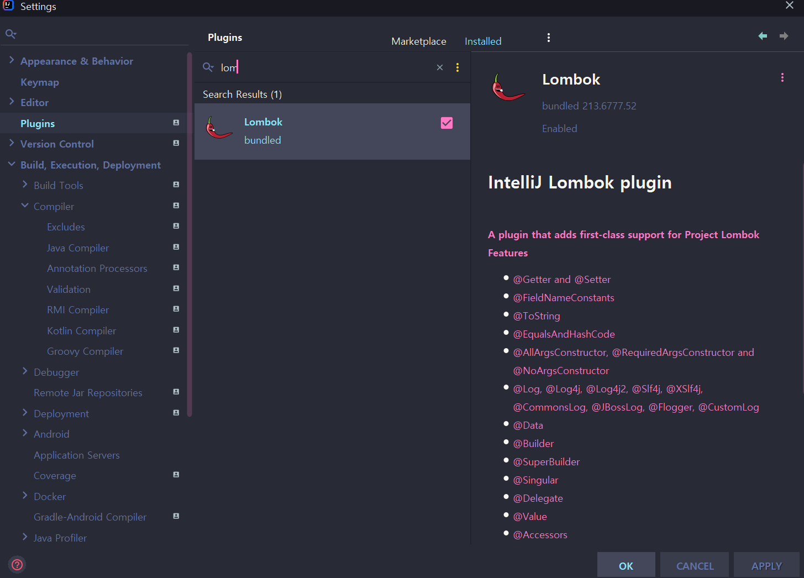804x578 pixels.
Task: Open Annotation Processors settings
Action: pyautogui.click(x=97, y=269)
